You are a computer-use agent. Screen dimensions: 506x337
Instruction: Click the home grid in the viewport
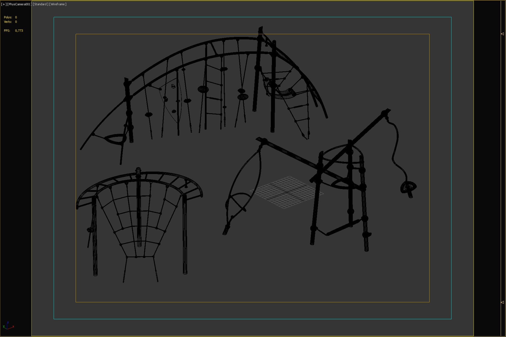pos(286,192)
